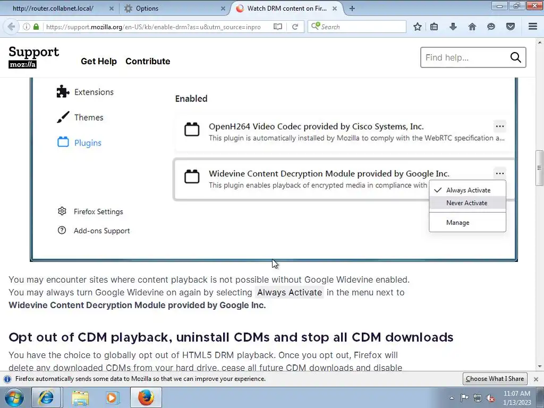The width and height of the screenshot is (544, 408).
Task: Open the Downloads arrow icon
Action: tap(453, 27)
